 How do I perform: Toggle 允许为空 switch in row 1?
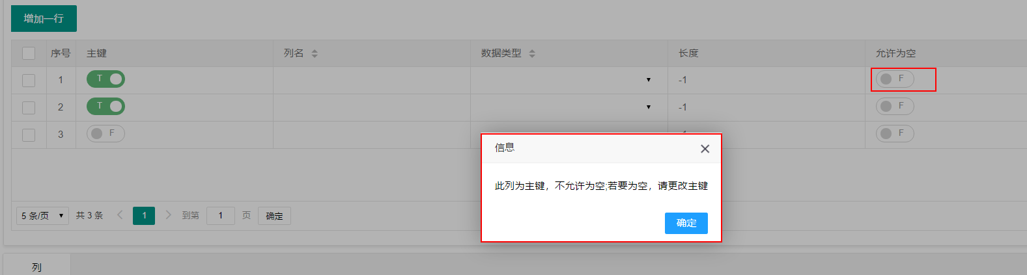pyautogui.click(x=895, y=79)
